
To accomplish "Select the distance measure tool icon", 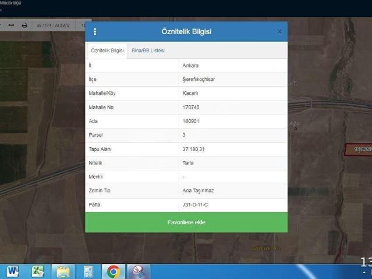I will click(11, 26).
